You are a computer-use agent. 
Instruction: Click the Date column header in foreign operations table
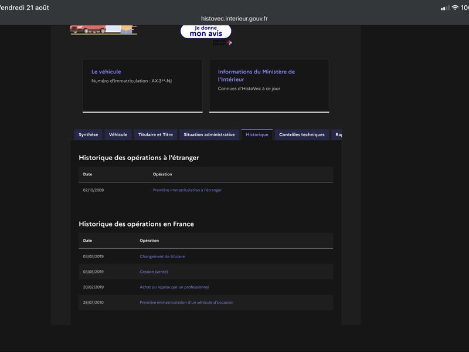coord(87,174)
